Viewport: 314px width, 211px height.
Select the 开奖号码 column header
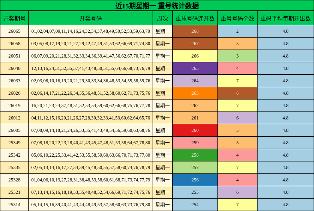click(x=91, y=18)
